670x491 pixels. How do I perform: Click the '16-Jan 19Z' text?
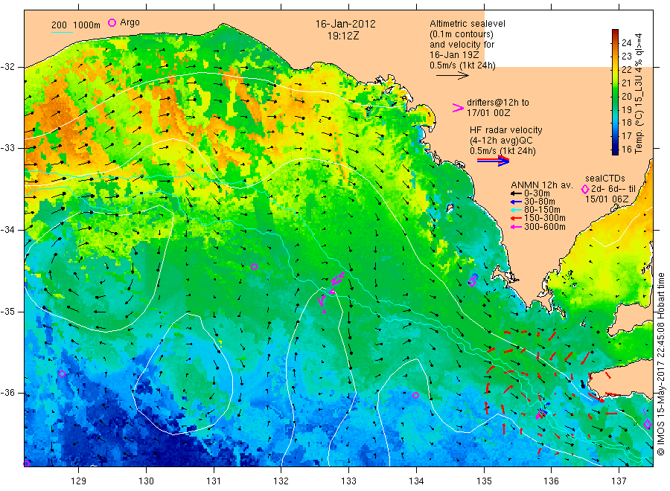(x=454, y=54)
